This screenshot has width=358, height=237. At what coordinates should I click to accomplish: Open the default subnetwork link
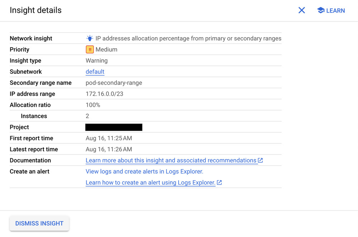95,72
